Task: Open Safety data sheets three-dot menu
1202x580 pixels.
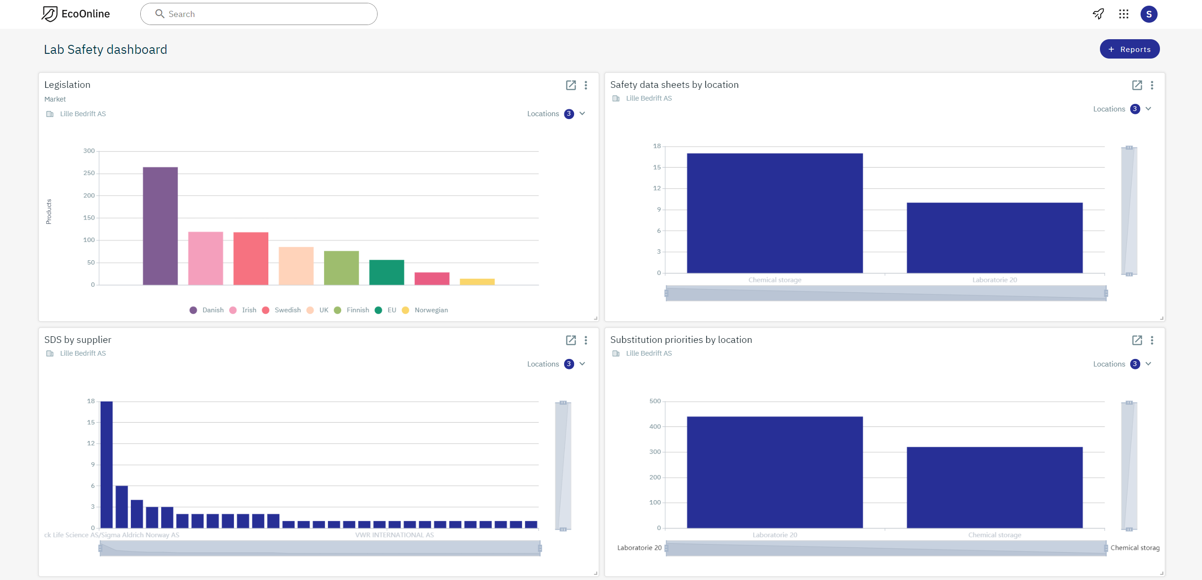Action: tap(1152, 85)
